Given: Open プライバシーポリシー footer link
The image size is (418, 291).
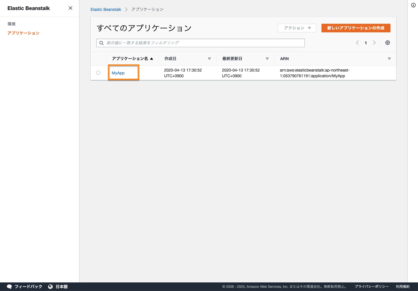Looking at the screenshot, I should (372, 286).
